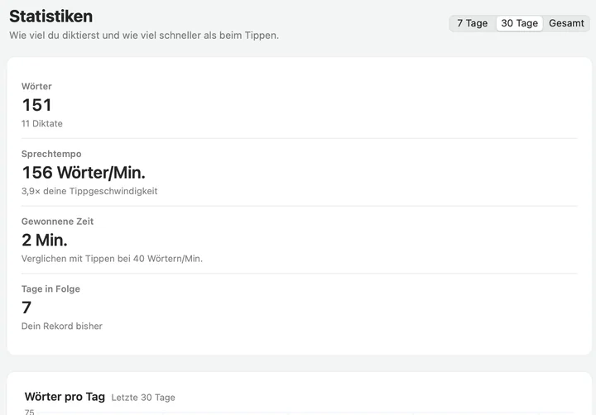596x415 pixels.
Task: Click the 11 Diktate caption
Action: (x=42, y=123)
